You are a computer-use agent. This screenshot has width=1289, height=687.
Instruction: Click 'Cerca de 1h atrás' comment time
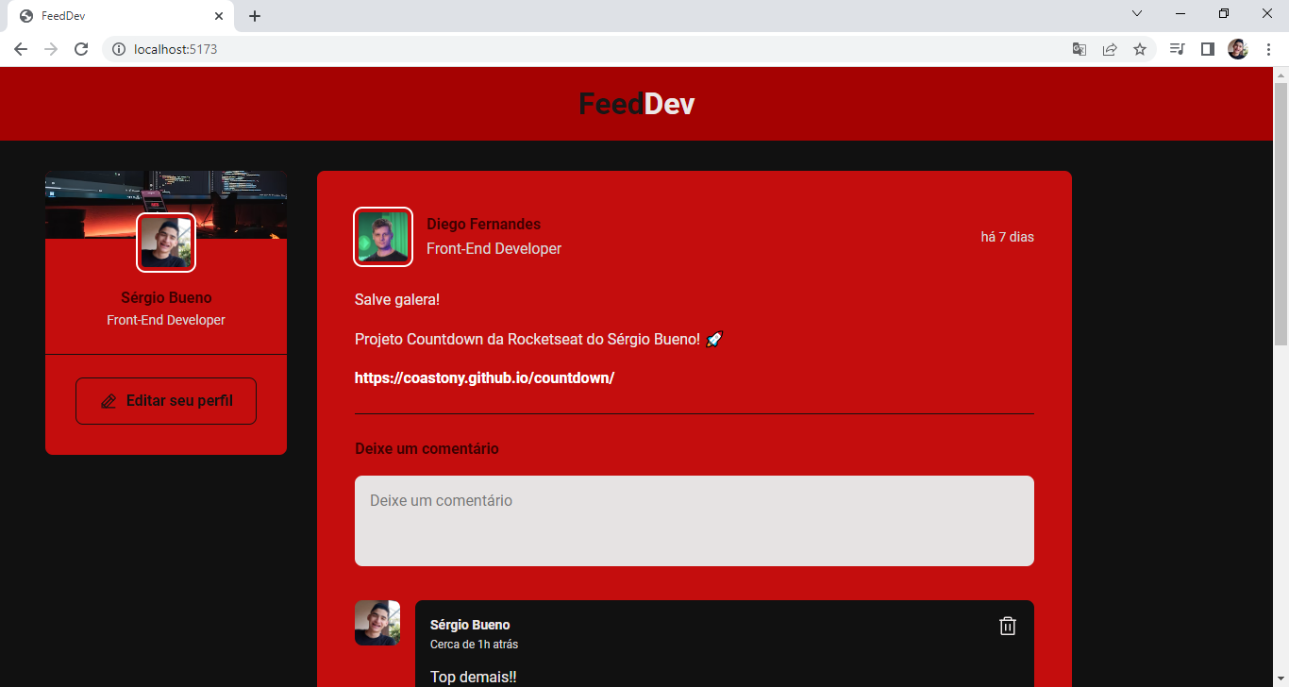(474, 645)
